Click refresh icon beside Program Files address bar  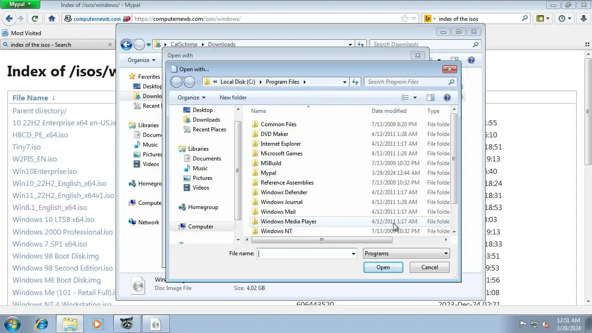point(355,82)
